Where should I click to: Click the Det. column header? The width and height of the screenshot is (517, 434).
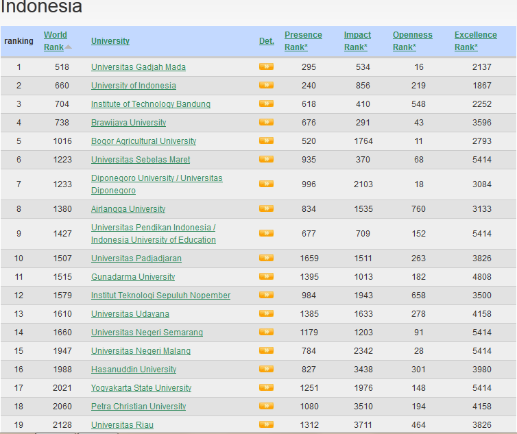pyautogui.click(x=267, y=41)
